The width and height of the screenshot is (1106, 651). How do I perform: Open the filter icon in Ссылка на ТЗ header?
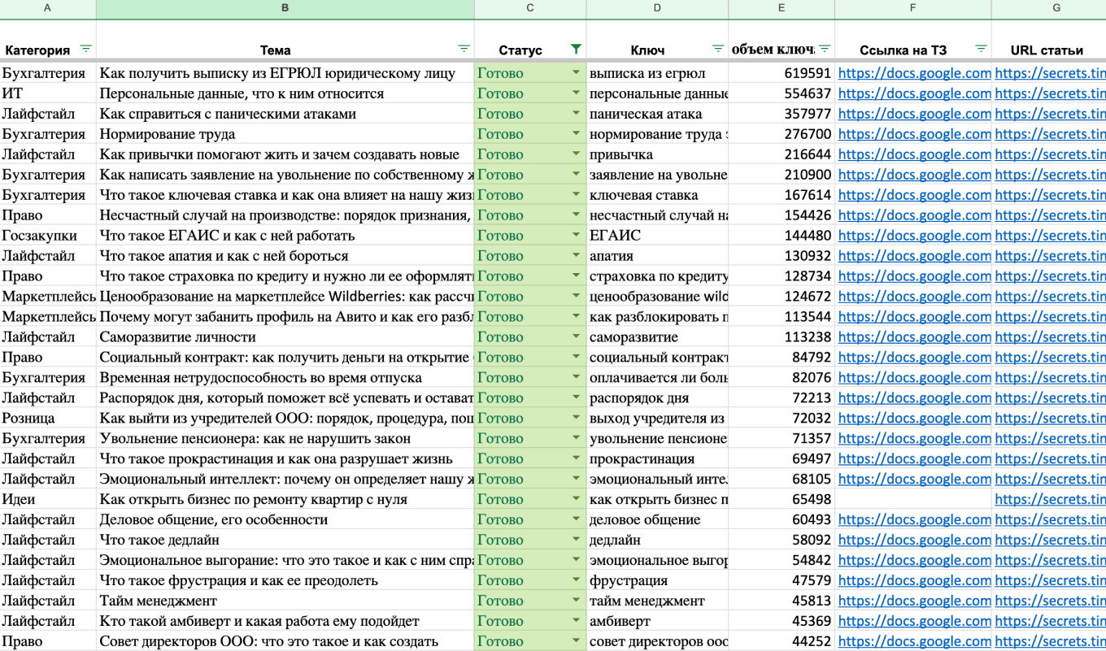coord(981,49)
